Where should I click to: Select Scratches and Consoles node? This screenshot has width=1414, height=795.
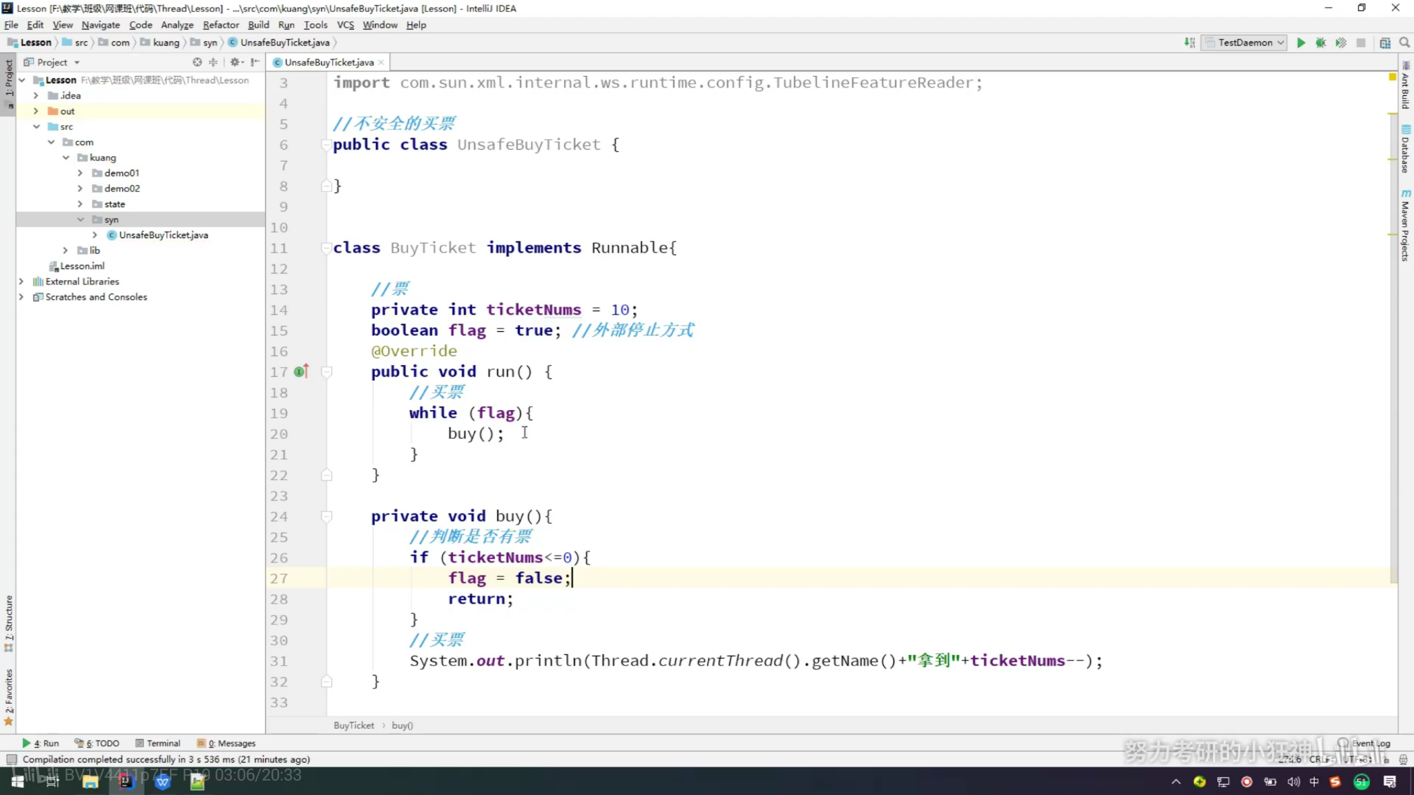pos(96,297)
